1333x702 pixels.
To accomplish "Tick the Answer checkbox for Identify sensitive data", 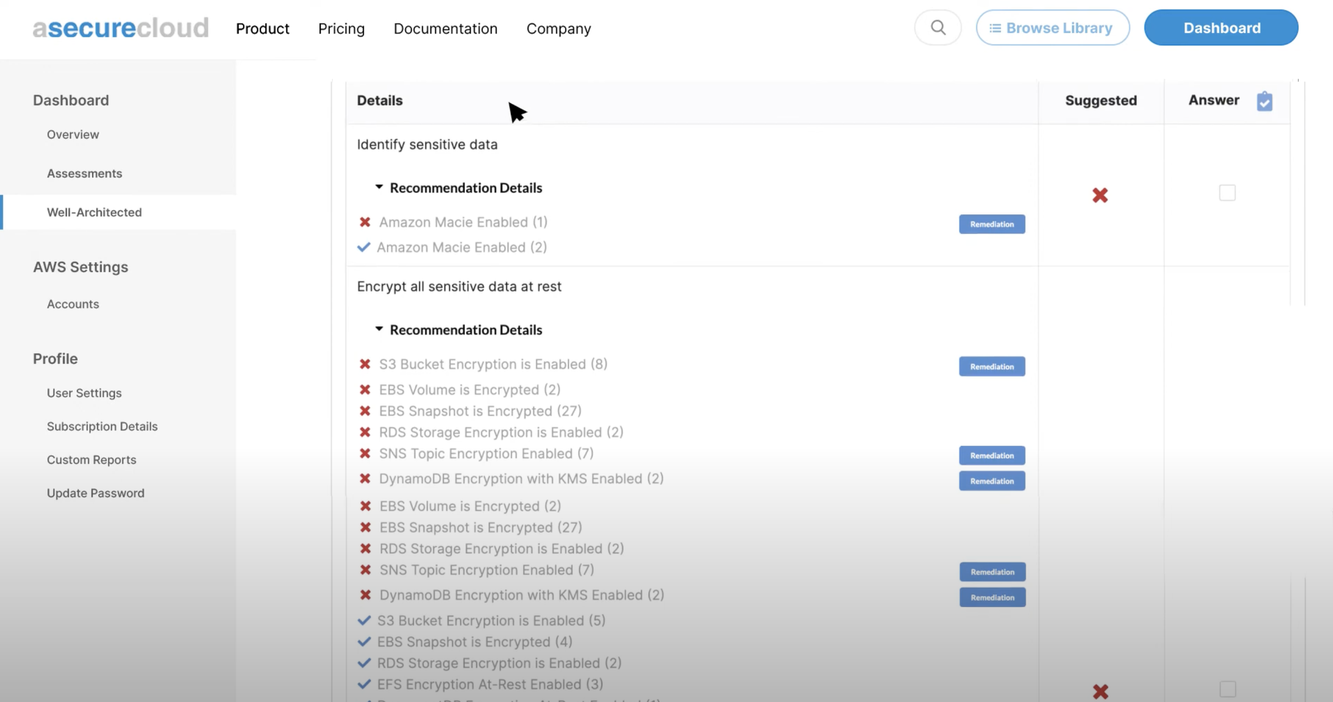I will pyautogui.click(x=1227, y=193).
